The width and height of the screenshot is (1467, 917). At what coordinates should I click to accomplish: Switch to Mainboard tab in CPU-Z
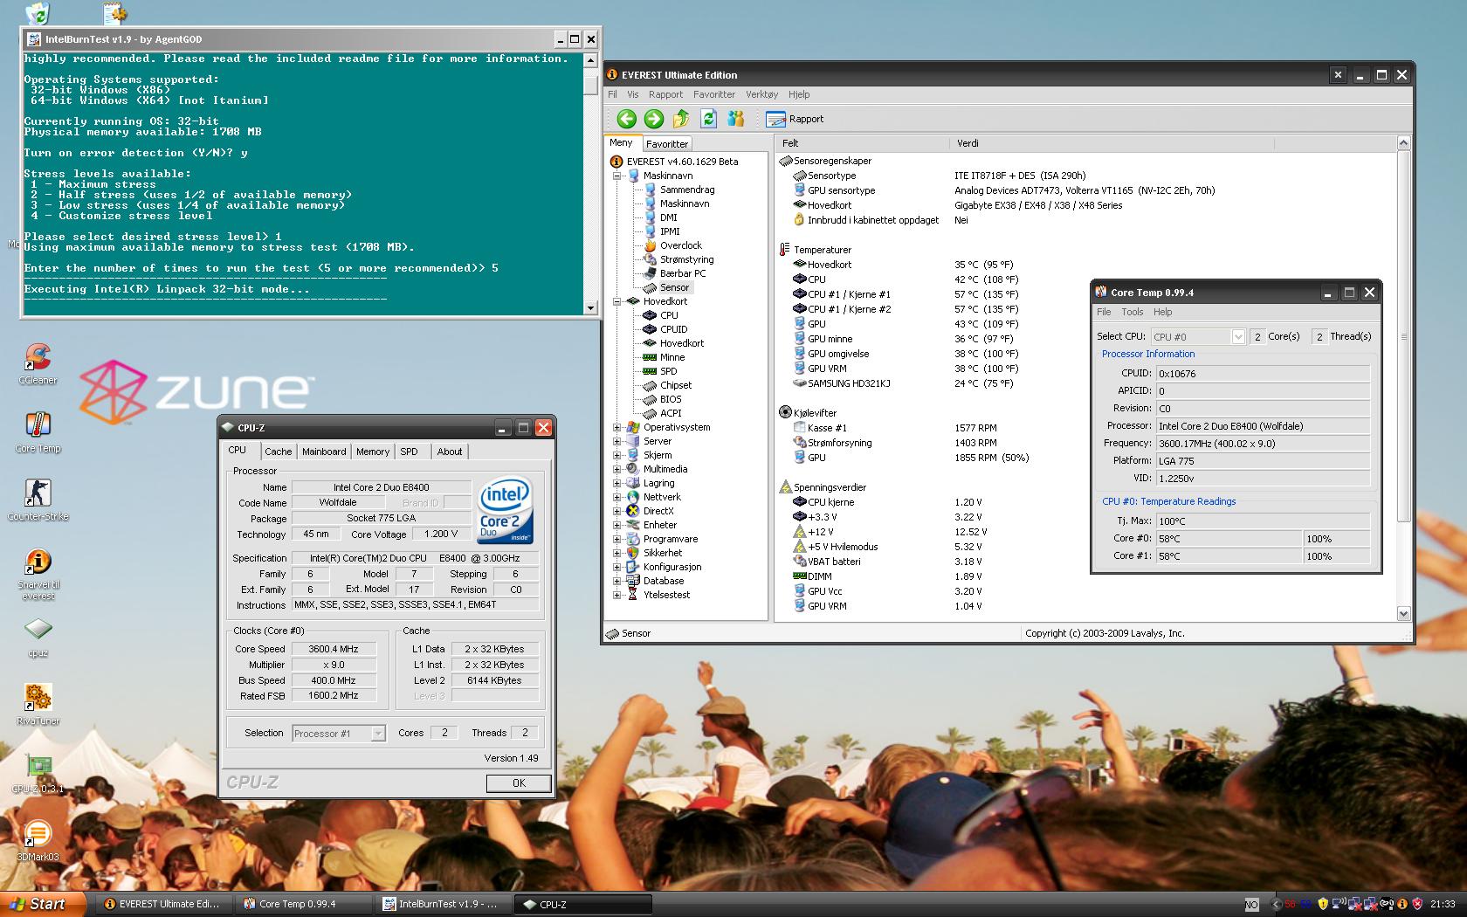[324, 452]
